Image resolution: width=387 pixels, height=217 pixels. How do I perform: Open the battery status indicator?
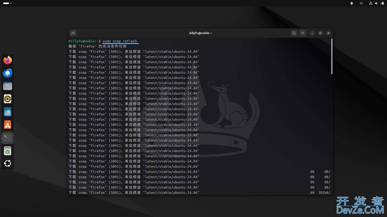pos(382,3)
